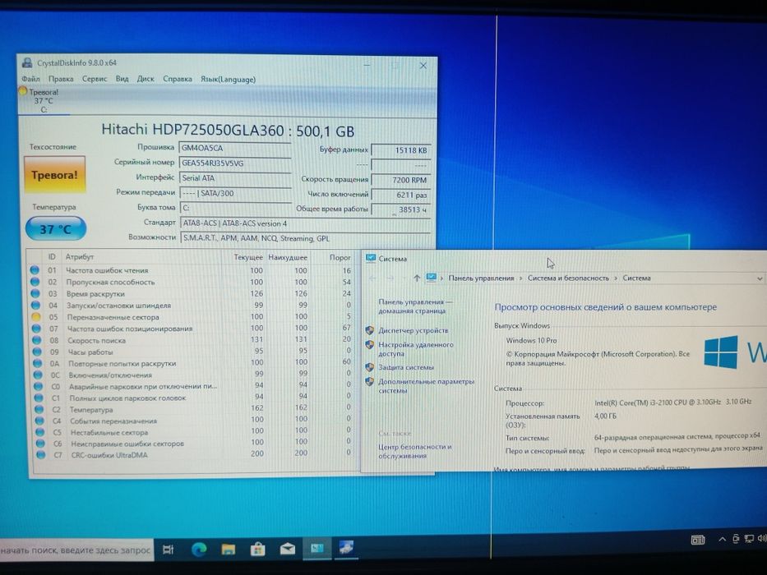The image size is (767, 575).
Task: Open Microsoft Edge from the taskbar
Action: click(x=199, y=550)
